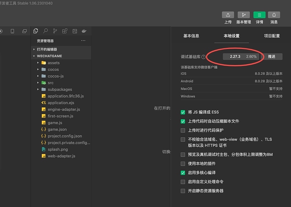Collapse the WECHATGAME project tree

[x=34, y=56]
